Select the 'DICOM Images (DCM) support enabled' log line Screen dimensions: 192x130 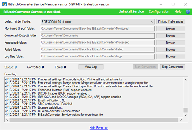tap(47, 94)
